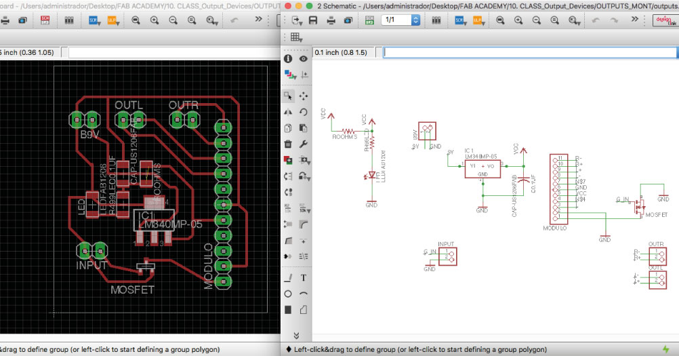Select the Name tool
Image resolution: width=679 pixels, height=356 pixels.
288,209
